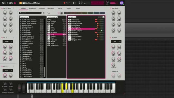The width and height of the screenshot is (174, 98).
Task: Click the undo arrow in the header
Action: pos(67,3)
